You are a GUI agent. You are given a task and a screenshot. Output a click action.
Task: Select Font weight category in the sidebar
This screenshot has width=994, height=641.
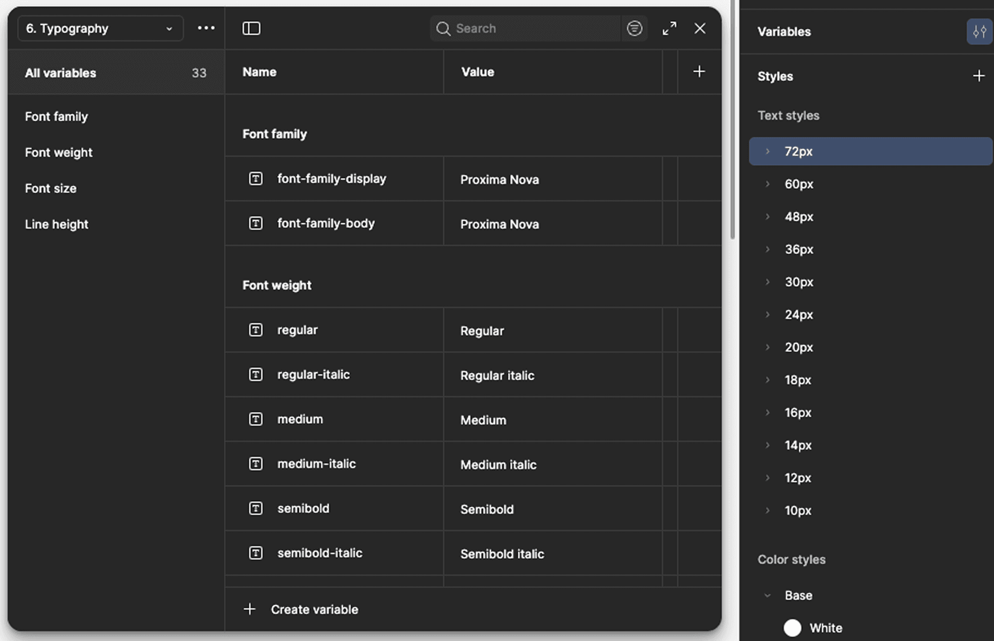click(x=58, y=152)
